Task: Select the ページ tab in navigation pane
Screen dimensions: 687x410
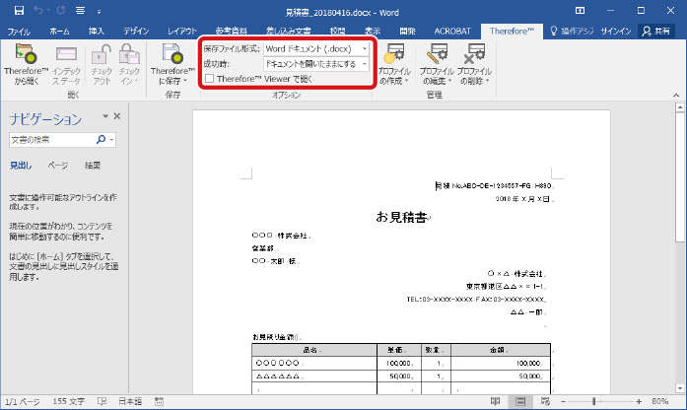Action: [58, 166]
